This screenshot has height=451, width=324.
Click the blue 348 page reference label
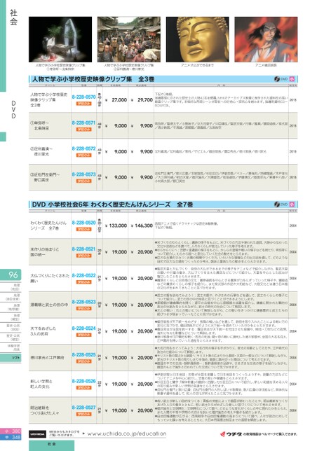click(11, 437)
